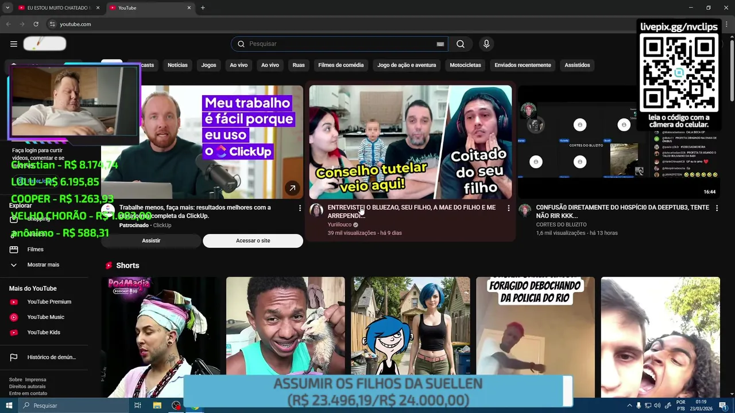735x413 pixels.
Task: Open YouTube Music link
Action: (x=46, y=317)
